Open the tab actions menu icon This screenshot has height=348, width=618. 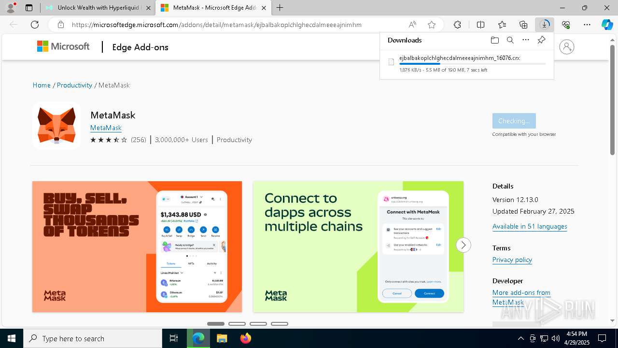point(29,8)
